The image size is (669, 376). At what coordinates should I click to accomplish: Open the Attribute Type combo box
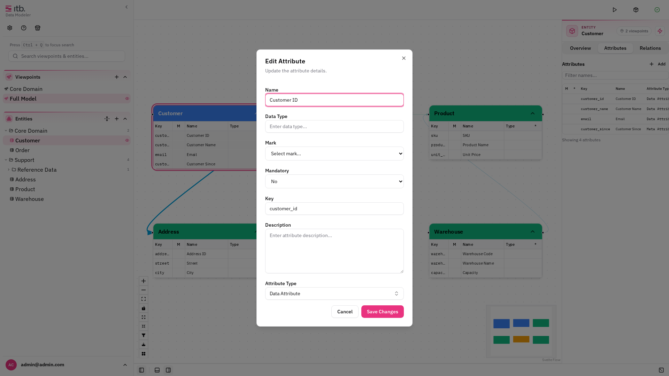(x=334, y=293)
